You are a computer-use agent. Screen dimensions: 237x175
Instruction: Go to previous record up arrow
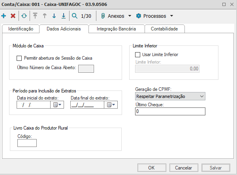coord(45,16)
